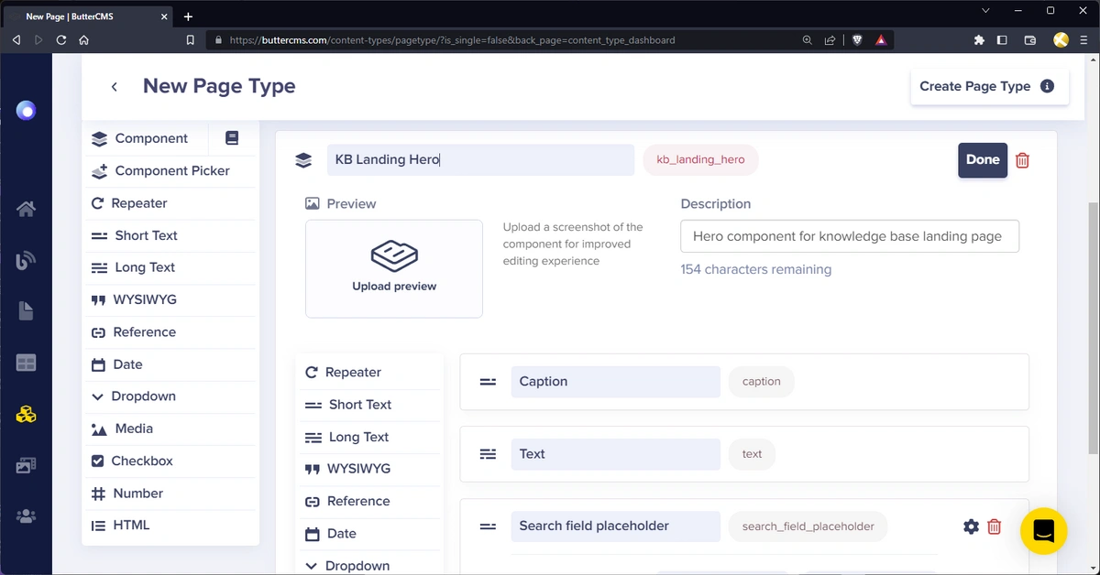This screenshot has height=575, width=1100.
Task: Edit the component Description field
Action: [x=850, y=235]
